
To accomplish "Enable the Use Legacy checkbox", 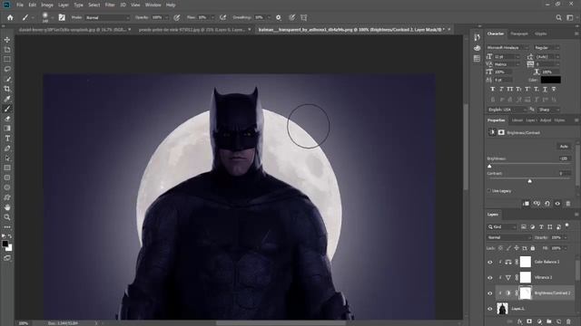I will pyautogui.click(x=489, y=191).
